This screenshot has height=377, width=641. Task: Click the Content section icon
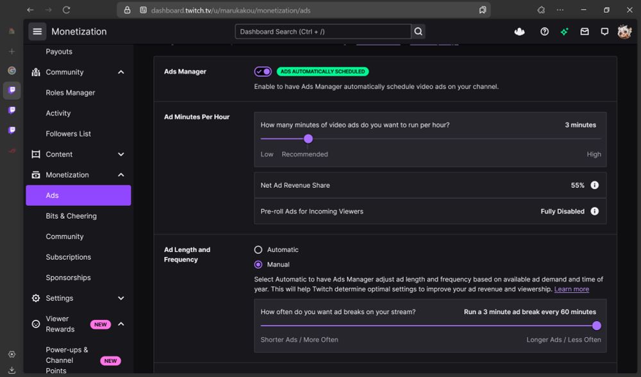[36, 155]
